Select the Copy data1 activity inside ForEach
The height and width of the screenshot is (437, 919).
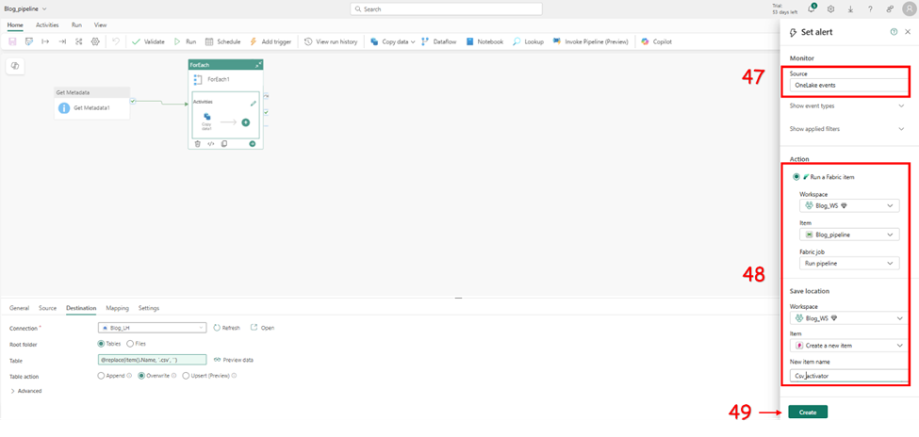click(206, 121)
